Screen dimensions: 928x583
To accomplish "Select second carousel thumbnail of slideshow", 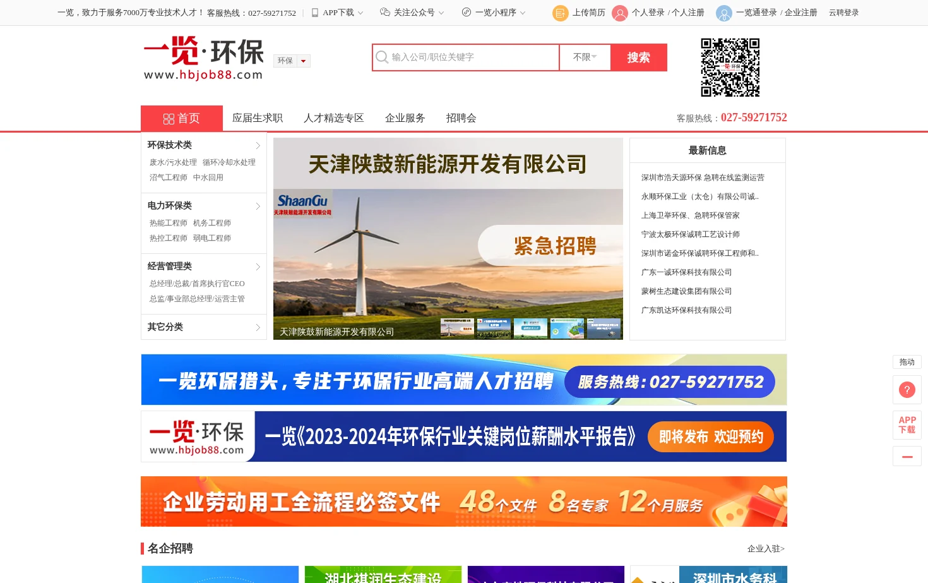I will 494,328.
